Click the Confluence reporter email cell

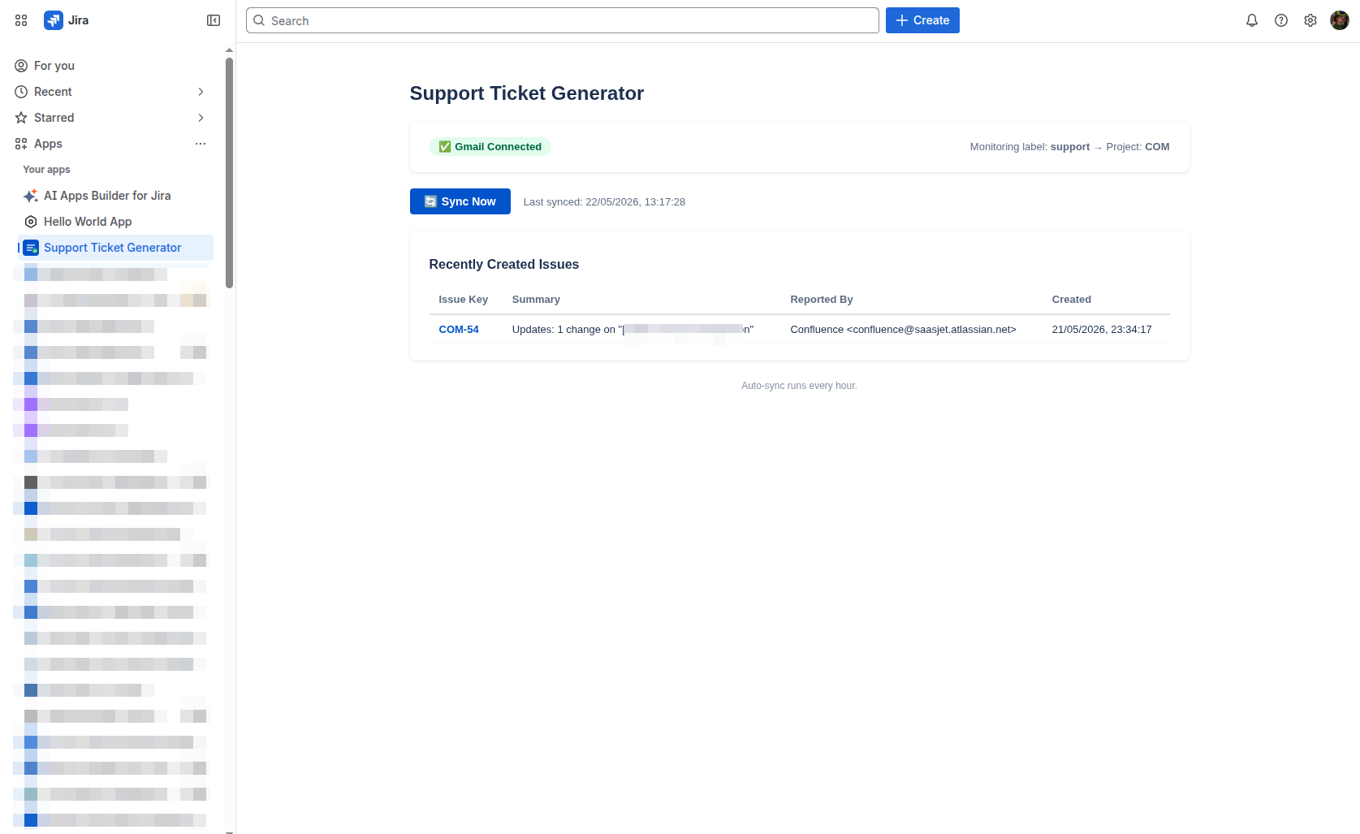pyautogui.click(x=903, y=329)
